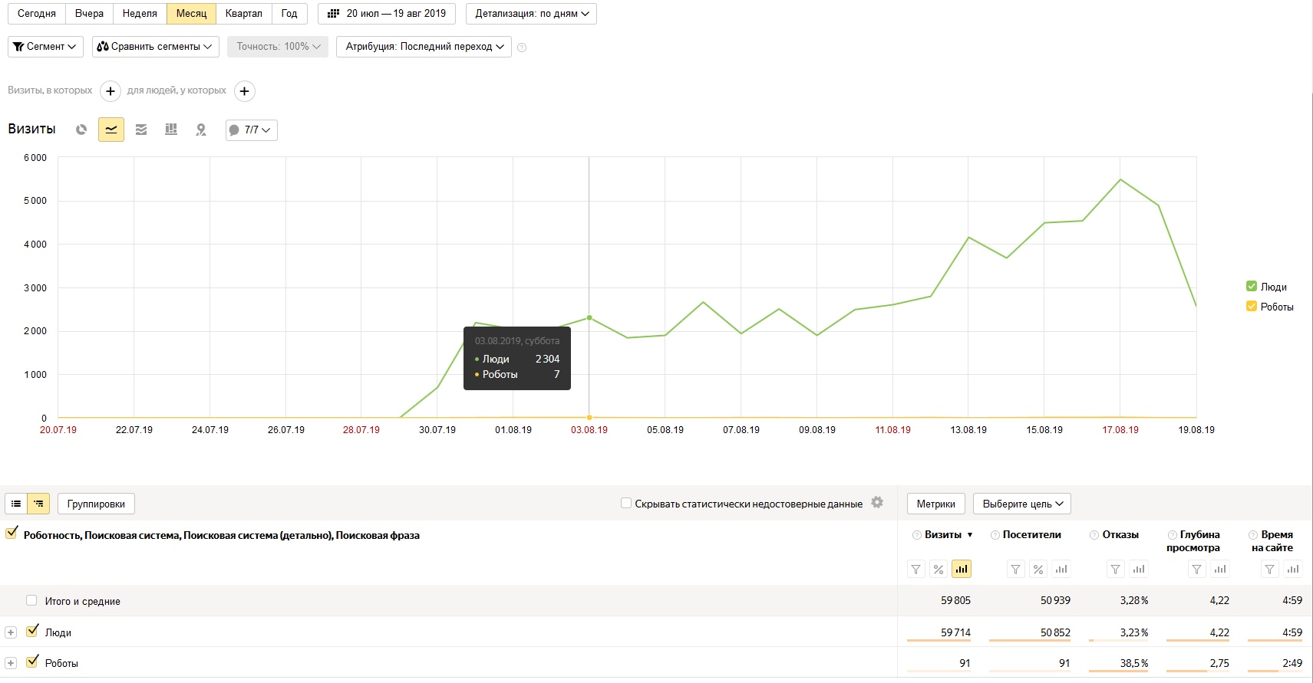Add a visit condition with plus button
1313x683 pixels.
point(111,91)
